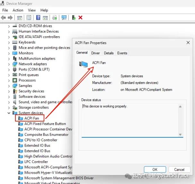Screen dimensions: 195x184
Task: Select Microsoft System Management BIOS Driver item
Action: coord(59,178)
